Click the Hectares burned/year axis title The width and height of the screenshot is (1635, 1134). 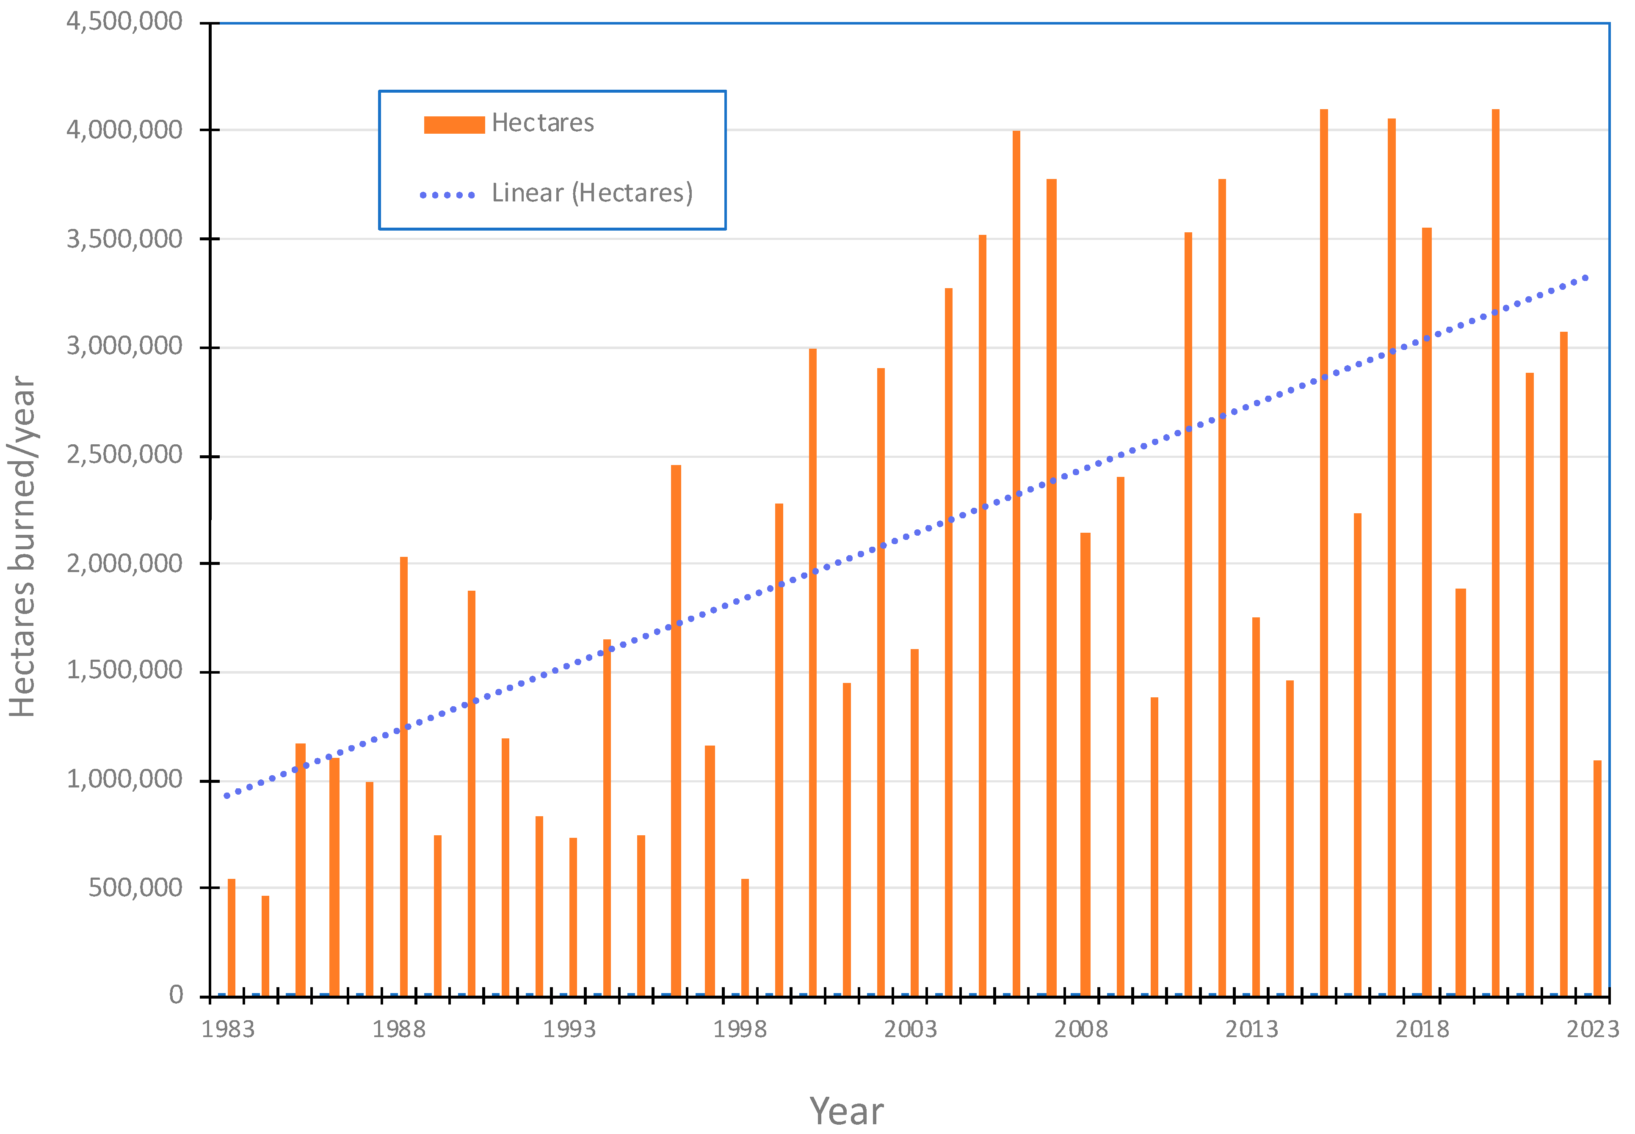click(x=21, y=546)
